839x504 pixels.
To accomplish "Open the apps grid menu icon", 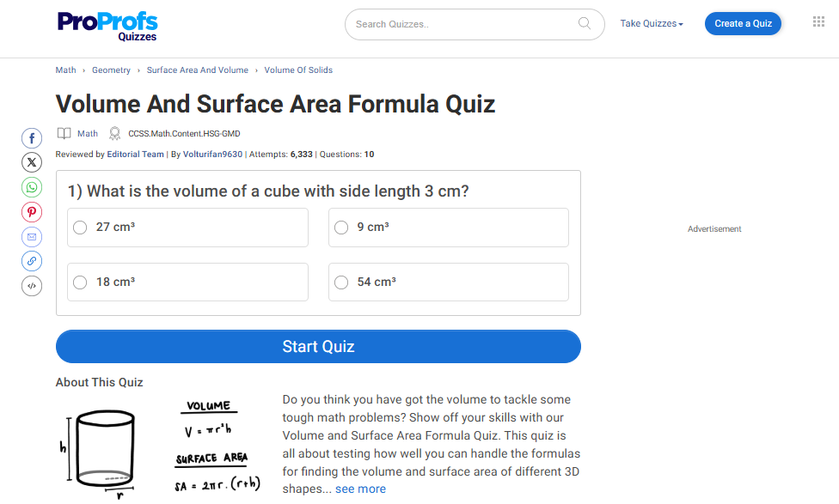I will click(x=818, y=22).
